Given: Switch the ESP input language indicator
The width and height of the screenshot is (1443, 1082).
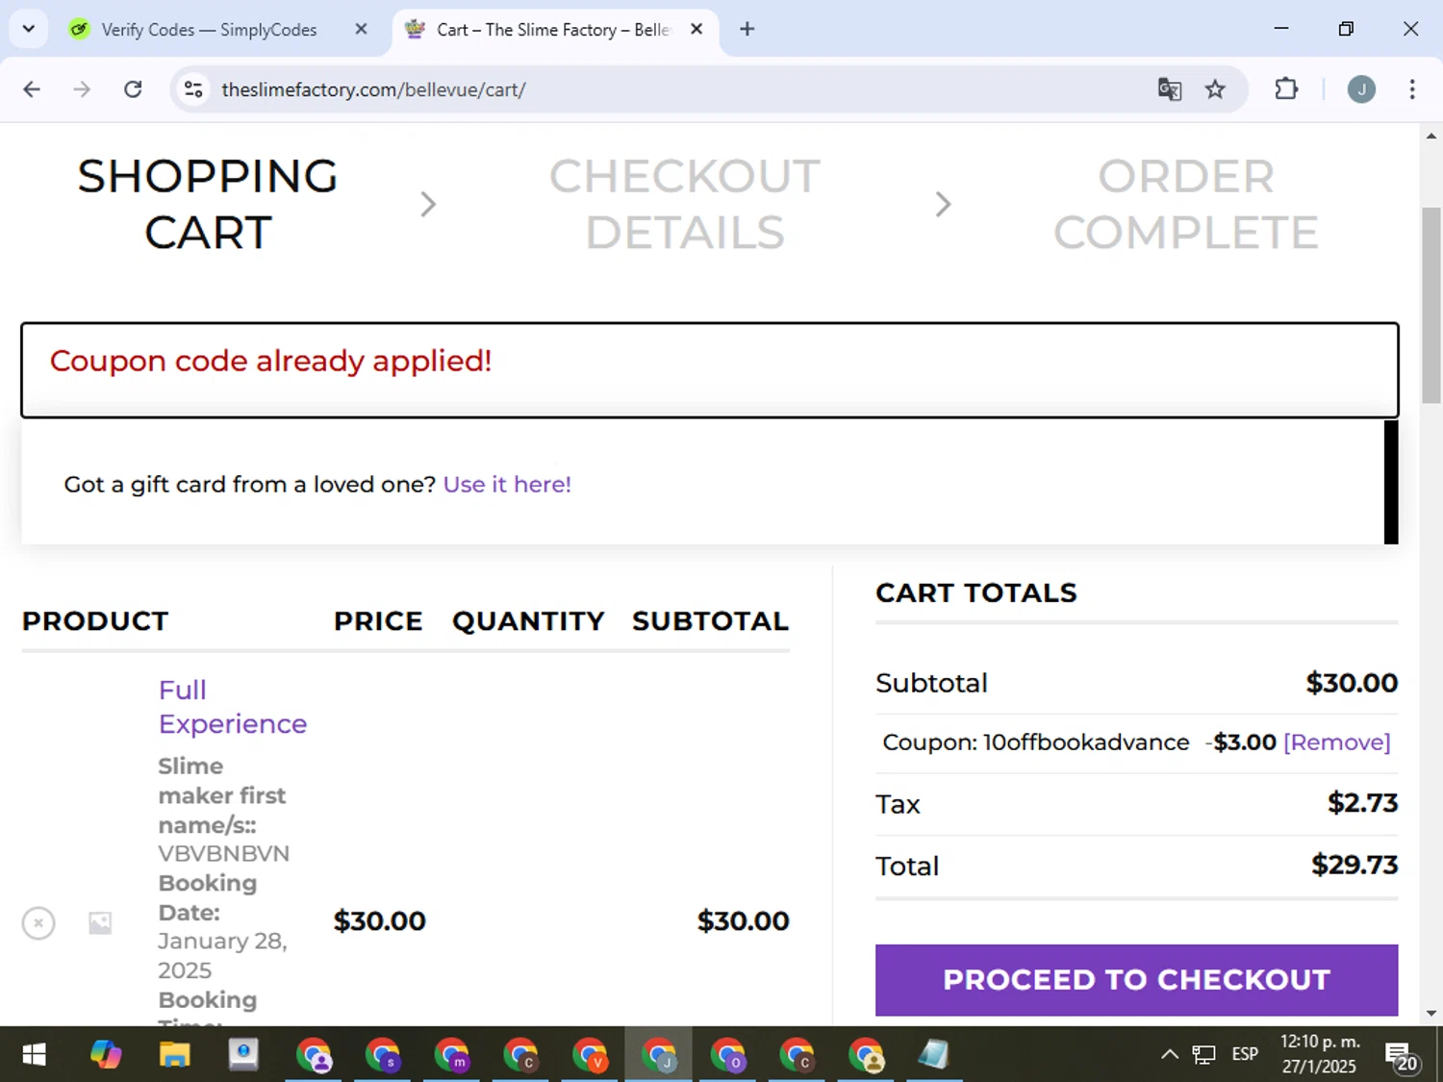Looking at the screenshot, I should pos(1245,1055).
